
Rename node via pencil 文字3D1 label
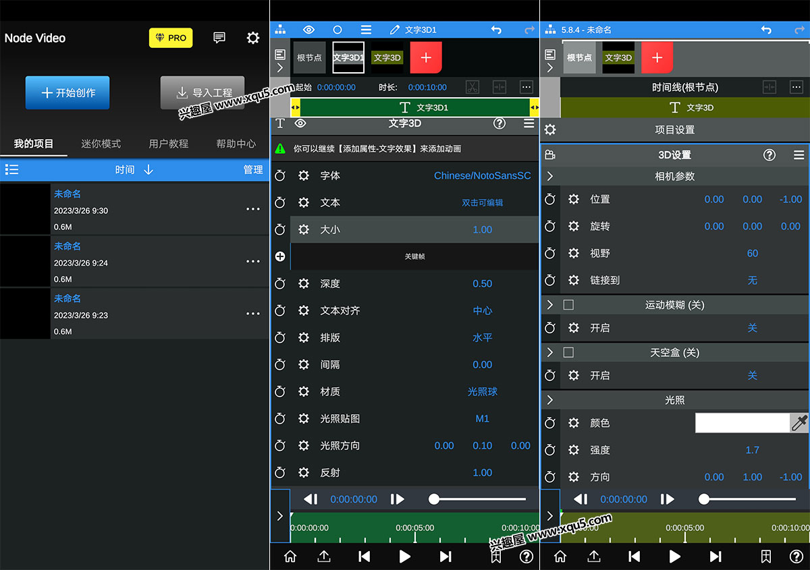point(413,30)
